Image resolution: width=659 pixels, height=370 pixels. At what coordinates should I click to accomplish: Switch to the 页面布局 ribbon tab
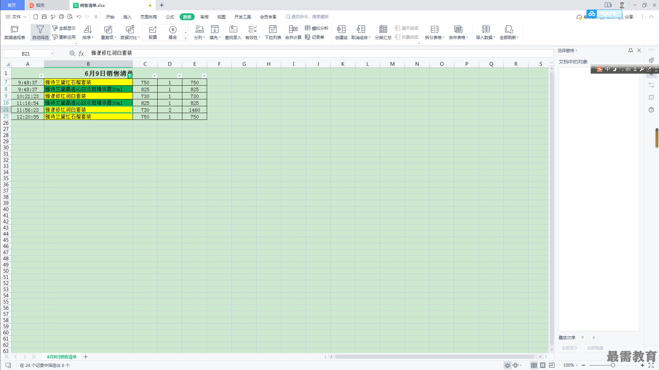pos(148,17)
